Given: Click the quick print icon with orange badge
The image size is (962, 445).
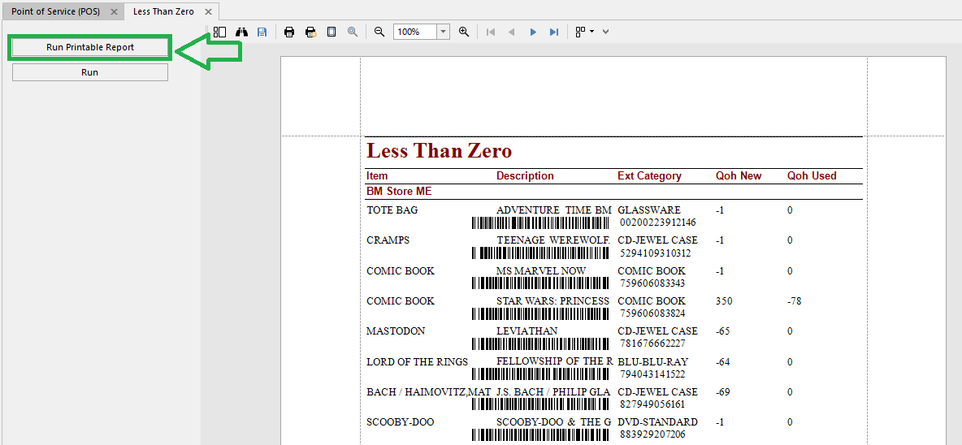Looking at the screenshot, I should pos(311,32).
